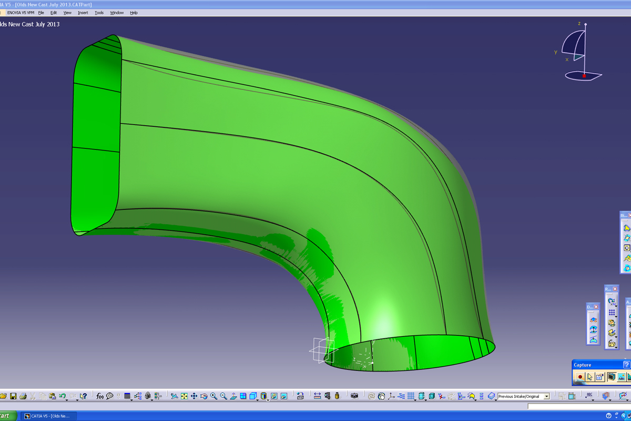Click the Save icon in bottom toolbar
The height and width of the screenshot is (421, 631).
[13, 396]
